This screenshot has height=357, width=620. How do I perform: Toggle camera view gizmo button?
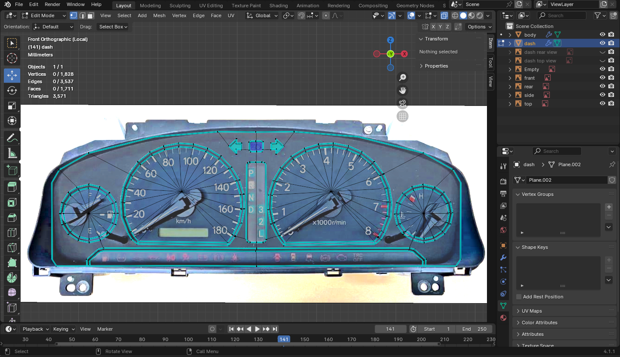pos(403,103)
